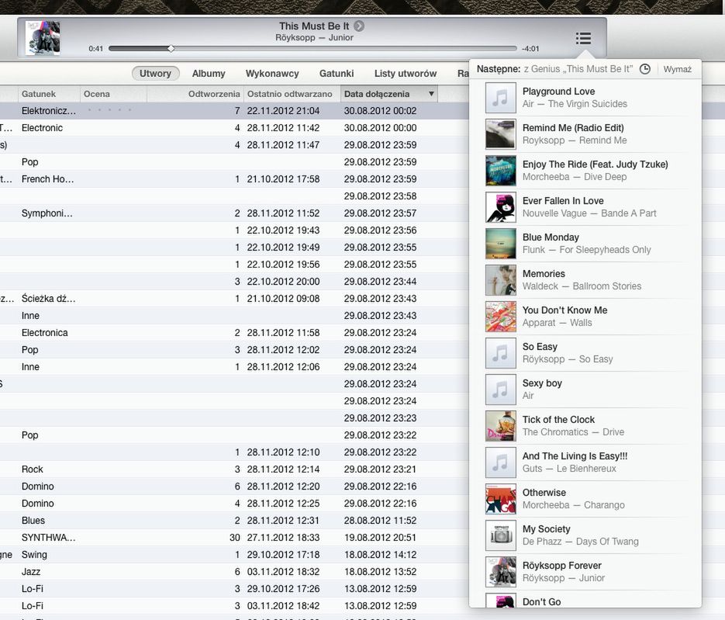Select Memories by Waldeck
Image resolution: width=725 pixels, height=620 pixels.
(586, 280)
